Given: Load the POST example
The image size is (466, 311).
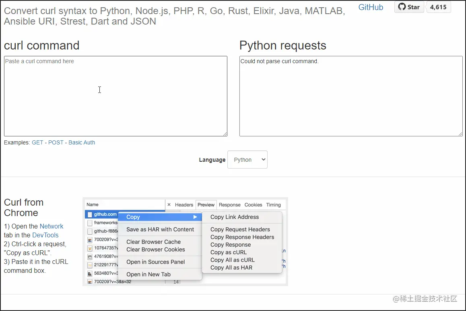Looking at the screenshot, I should click(56, 142).
